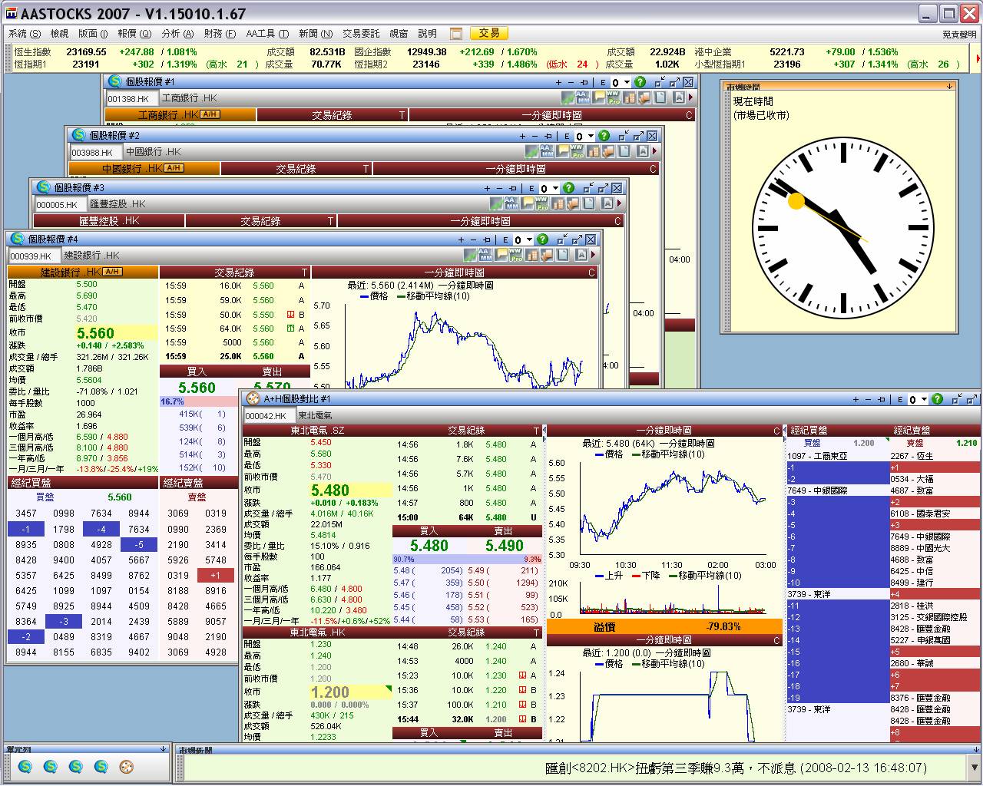Click the 個股報價 #3 window title icon
The image size is (983, 786).
point(44,187)
